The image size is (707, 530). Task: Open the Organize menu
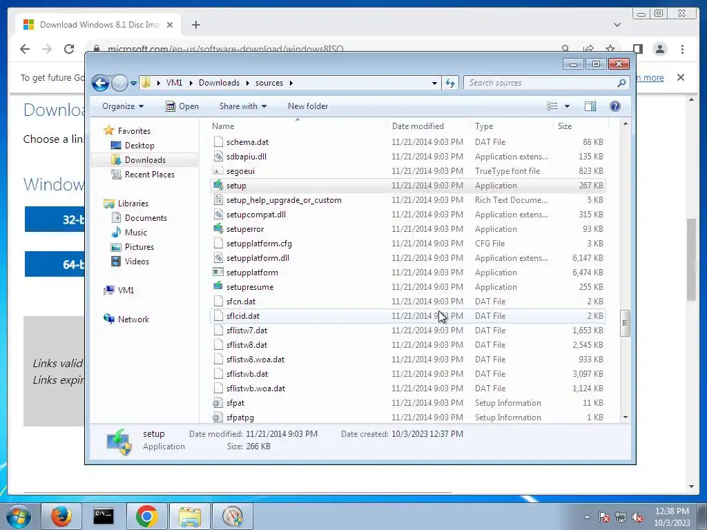[123, 106]
